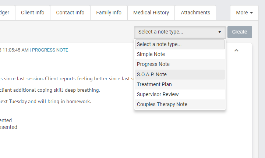The width and height of the screenshot is (265, 158).
Task: Open the Attachments tab
Action: pyautogui.click(x=195, y=13)
